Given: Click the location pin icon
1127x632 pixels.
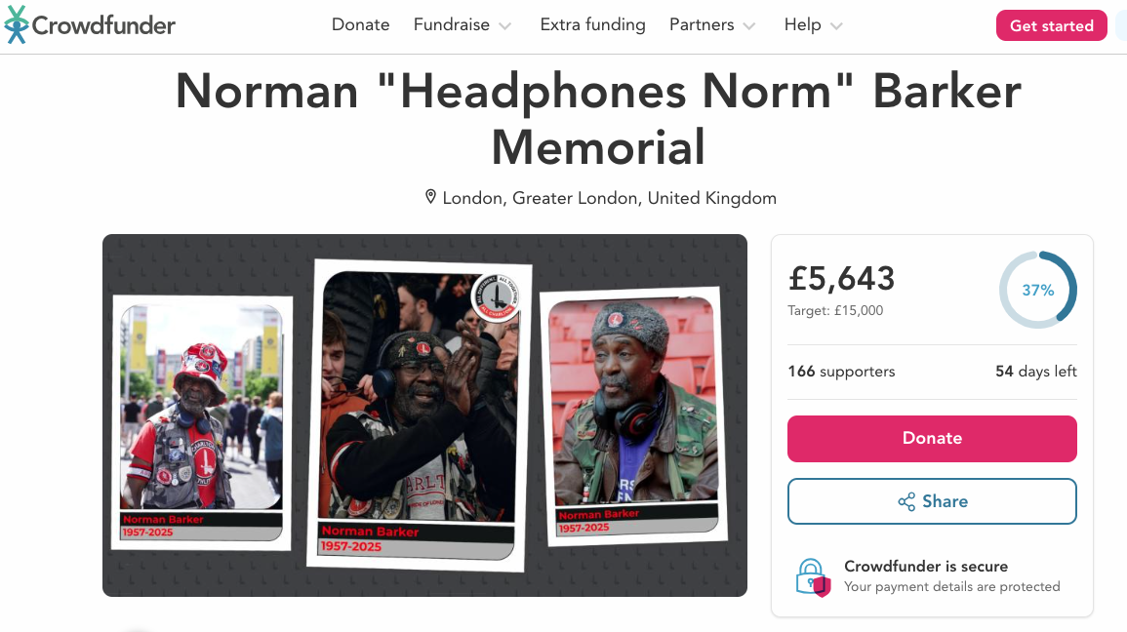Looking at the screenshot, I should pyautogui.click(x=430, y=197).
